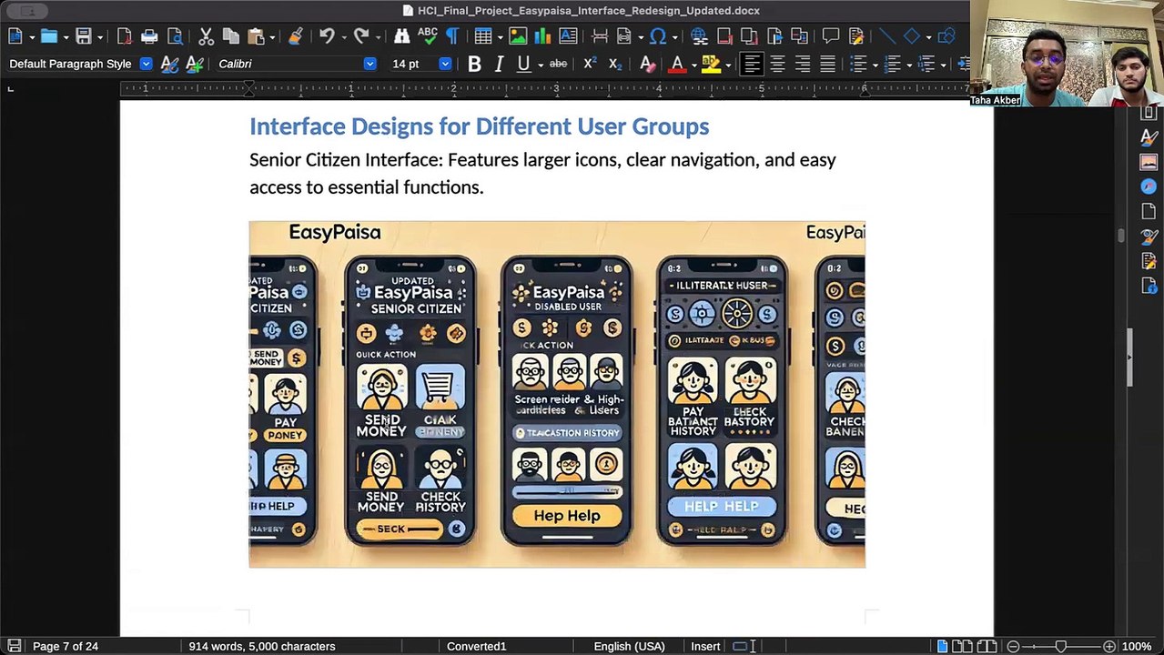The image size is (1164, 655).
Task: Apply red font color
Action: point(676,64)
